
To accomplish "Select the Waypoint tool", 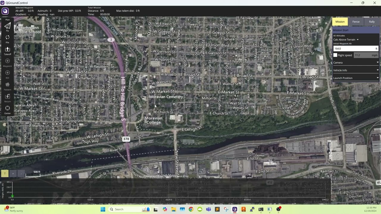I will [x=7, y=63].
